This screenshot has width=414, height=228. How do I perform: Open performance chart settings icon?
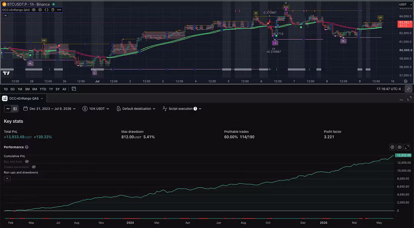pyautogui.click(x=392, y=147)
